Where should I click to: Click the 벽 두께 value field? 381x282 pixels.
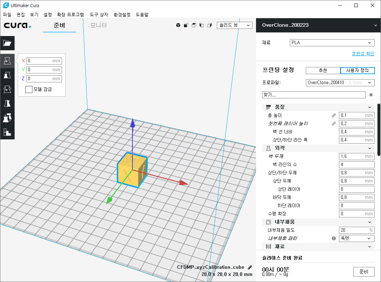point(356,156)
